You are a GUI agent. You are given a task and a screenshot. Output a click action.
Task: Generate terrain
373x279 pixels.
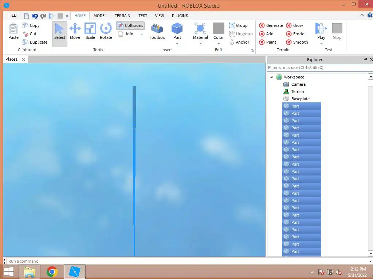click(x=271, y=25)
